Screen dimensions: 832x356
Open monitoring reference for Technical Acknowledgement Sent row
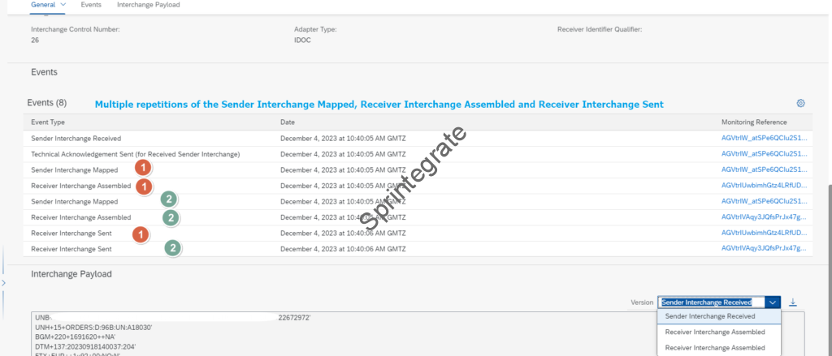pyautogui.click(x=764, y=153)
